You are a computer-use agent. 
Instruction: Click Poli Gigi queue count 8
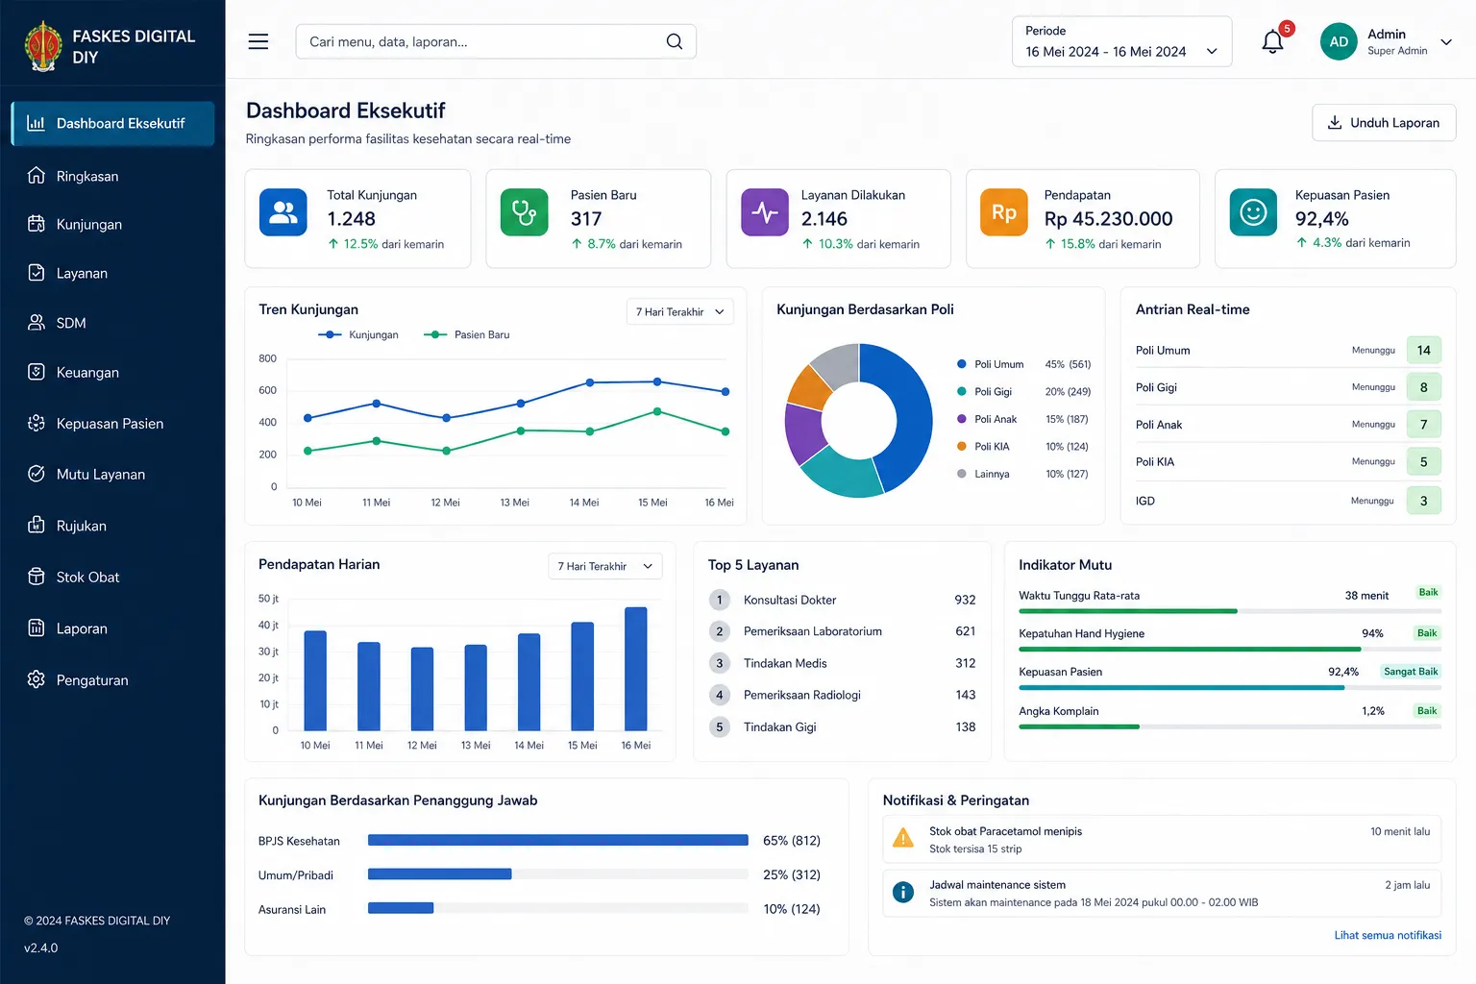[x=1423, y=387]
